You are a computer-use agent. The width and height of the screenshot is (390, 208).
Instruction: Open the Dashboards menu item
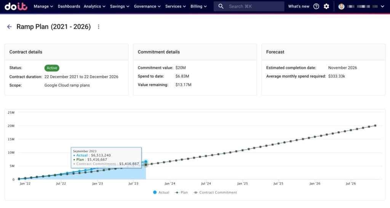69,6
